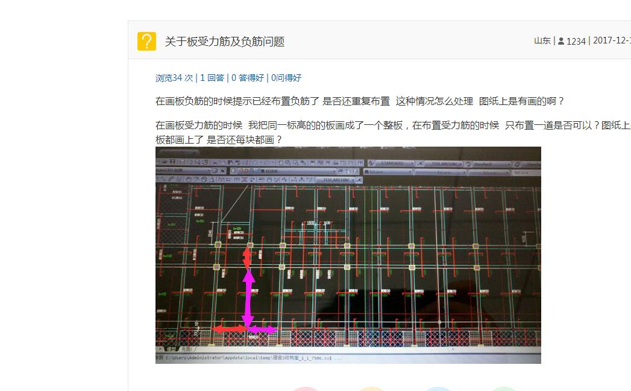
Task: Select the paragraph starting 在画板受力筋的时候
Action: click(x=393, y=133)
